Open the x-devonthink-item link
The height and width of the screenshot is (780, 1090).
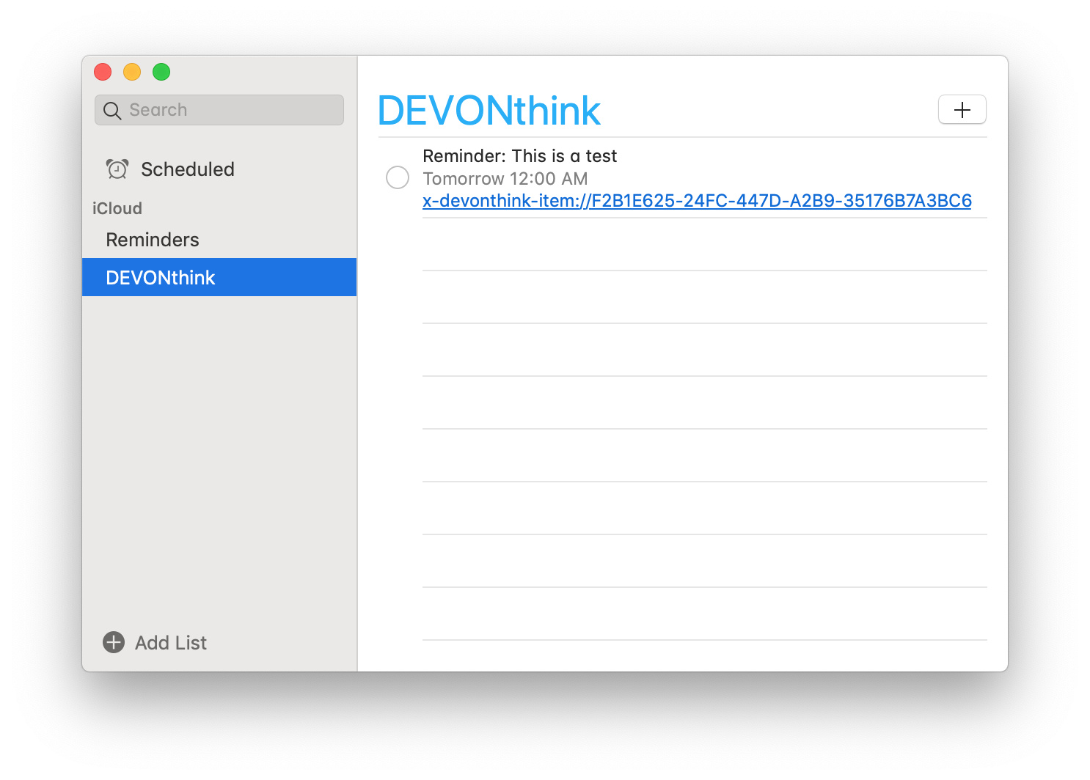(x=696, y=201)
